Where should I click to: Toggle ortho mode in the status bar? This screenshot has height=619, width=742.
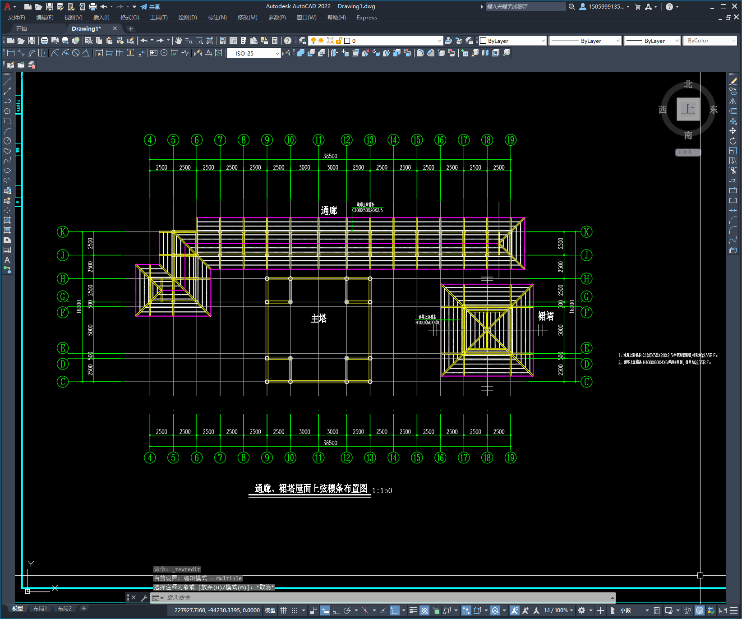[336, 610]
